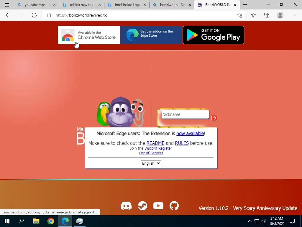
Task: Open the Chrome Web Store badge
Action: (x=89, y=35)
